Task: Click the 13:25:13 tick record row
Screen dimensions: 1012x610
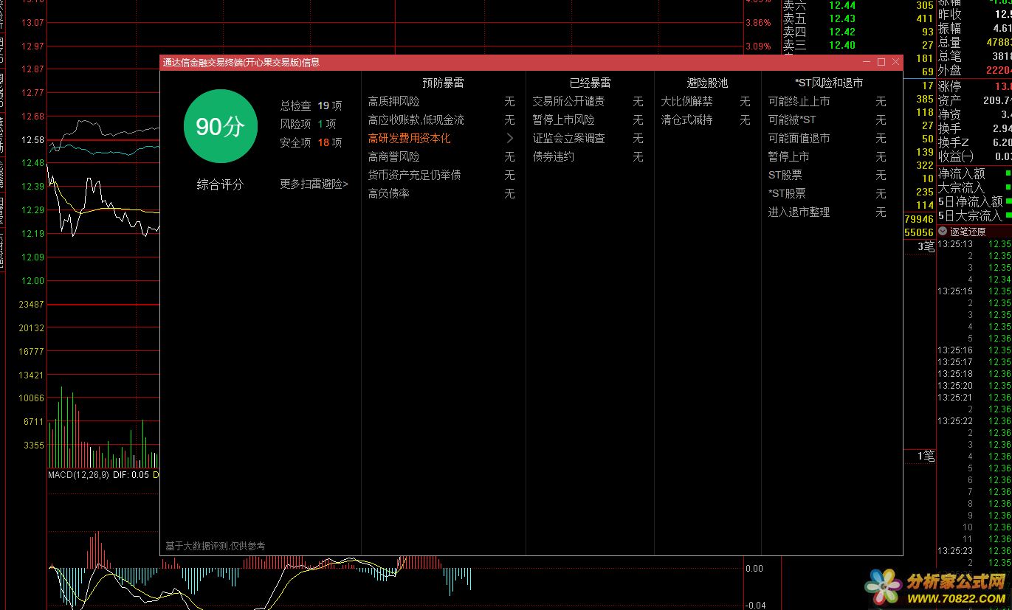Action: (974, 244)
